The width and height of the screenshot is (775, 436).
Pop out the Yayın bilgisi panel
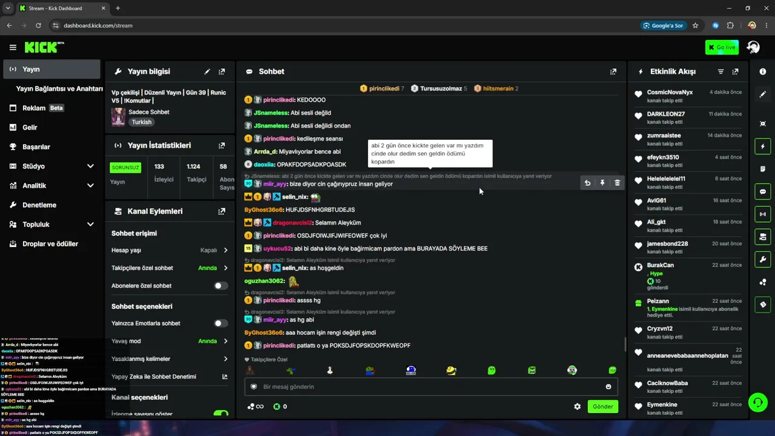[x=222, y=71]
